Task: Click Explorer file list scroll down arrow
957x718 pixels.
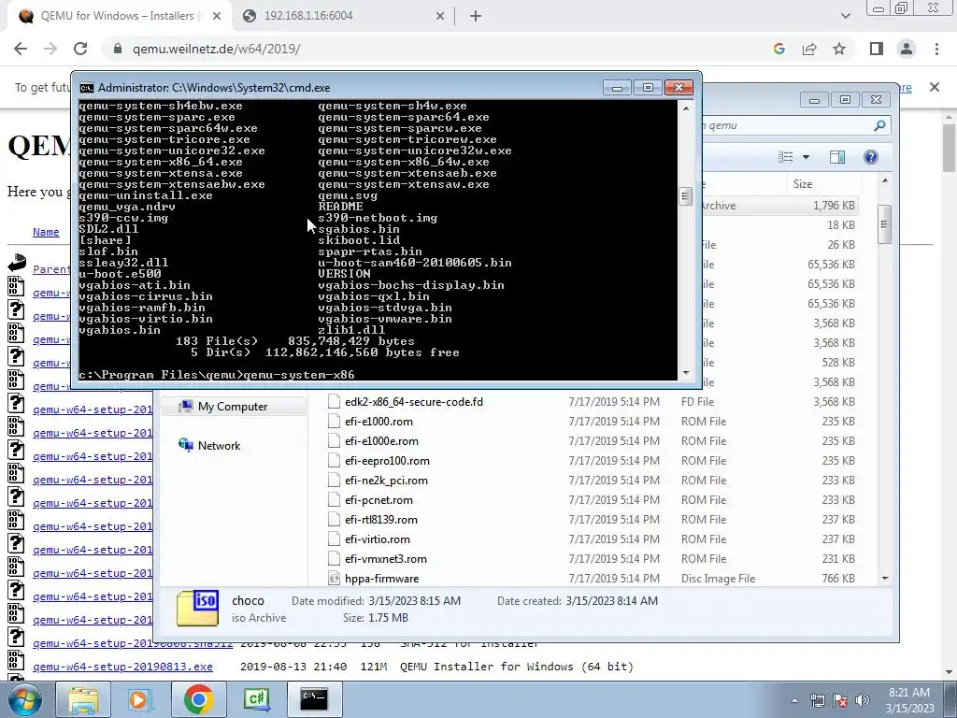Action: pyautogui.click(x=885, y=578)
